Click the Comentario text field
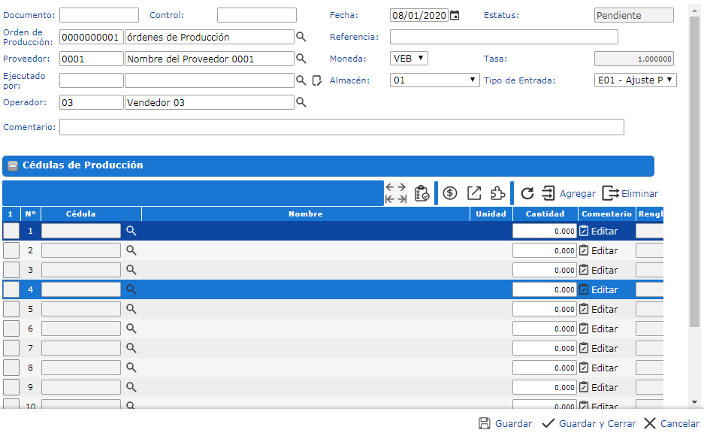 pos(341,127)
